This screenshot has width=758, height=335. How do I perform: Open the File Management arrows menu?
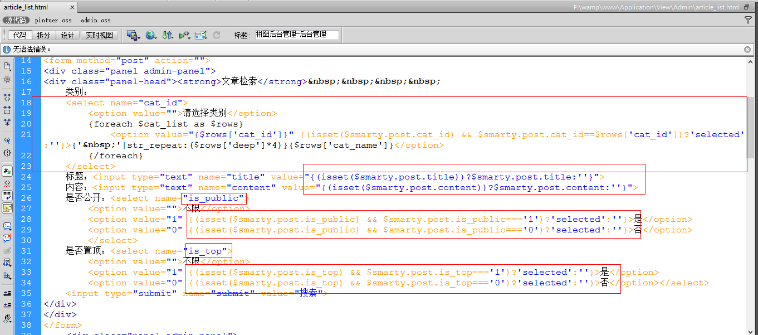[168, 35]
